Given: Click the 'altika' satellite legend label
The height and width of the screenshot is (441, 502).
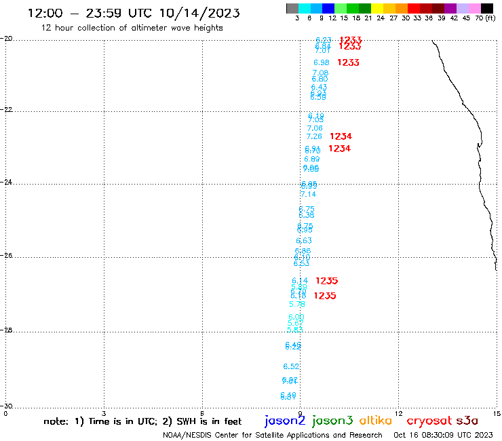Looking at the screenshot, I should coord(375,421).
